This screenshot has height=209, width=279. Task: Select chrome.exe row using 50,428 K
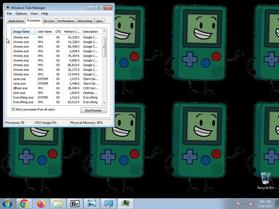[57, 47]
